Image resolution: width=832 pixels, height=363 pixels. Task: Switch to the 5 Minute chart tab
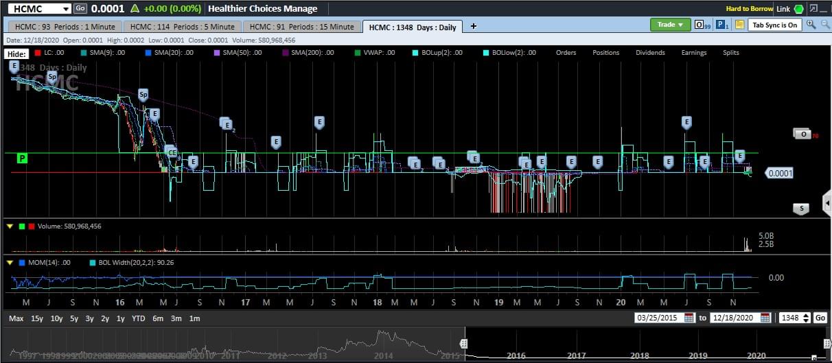pyautogui.click(x=182, y=27)
